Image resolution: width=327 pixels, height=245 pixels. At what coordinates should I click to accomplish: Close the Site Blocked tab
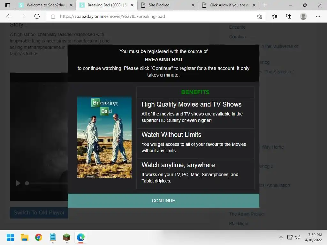[193, 5]
